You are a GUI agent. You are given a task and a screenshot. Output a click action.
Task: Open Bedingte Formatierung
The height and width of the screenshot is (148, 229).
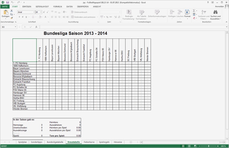tap(129, 15)
